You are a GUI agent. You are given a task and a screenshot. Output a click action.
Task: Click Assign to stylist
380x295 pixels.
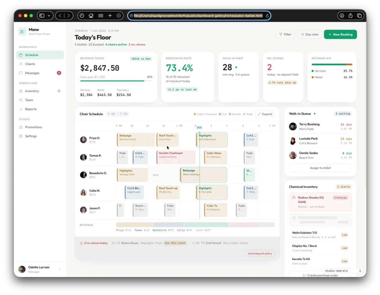point(320,168)
